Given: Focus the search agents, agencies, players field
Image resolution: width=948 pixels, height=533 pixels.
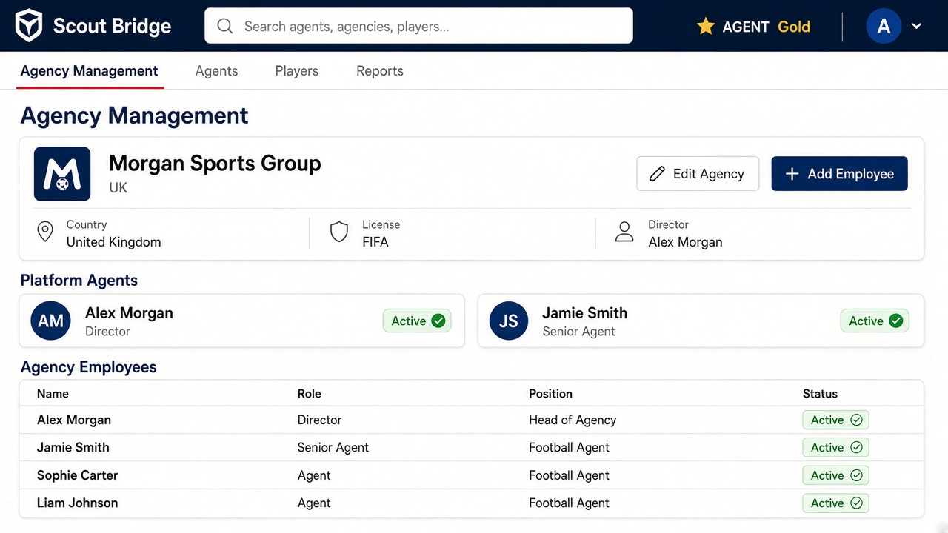Looking at the screenshot, I should pos(418,27).
